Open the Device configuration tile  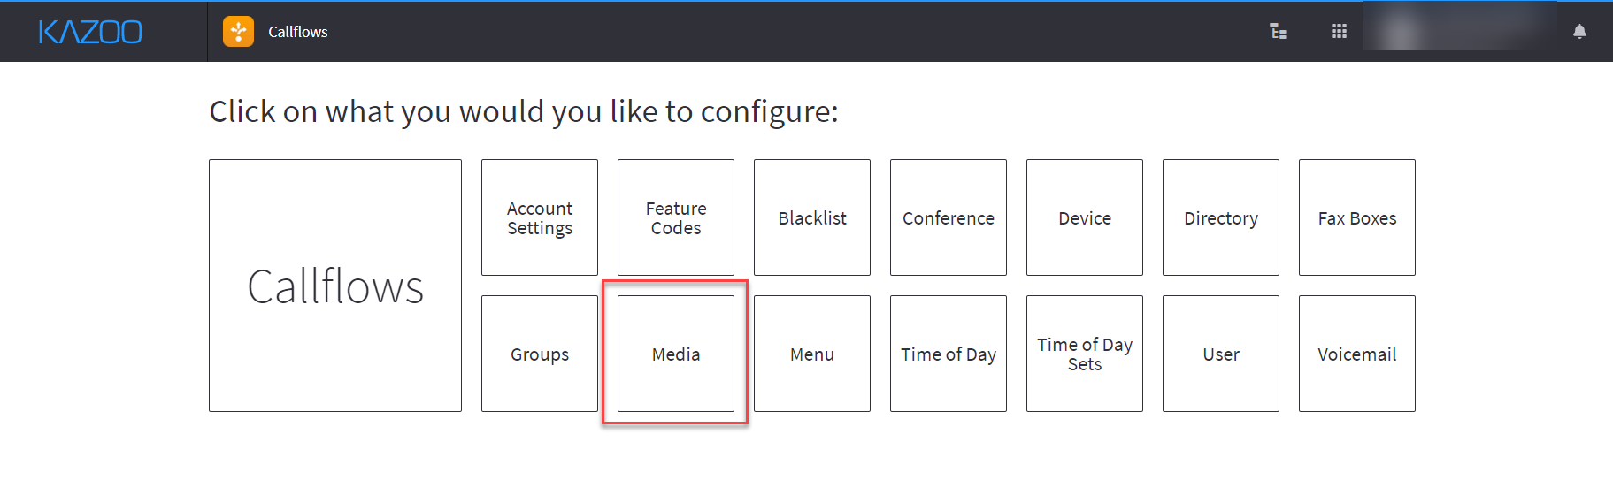1085,217
